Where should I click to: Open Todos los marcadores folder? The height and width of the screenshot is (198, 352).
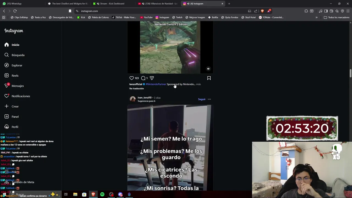(x=337, y=17)
